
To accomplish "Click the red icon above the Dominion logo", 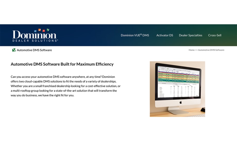I will click(44, 31).
